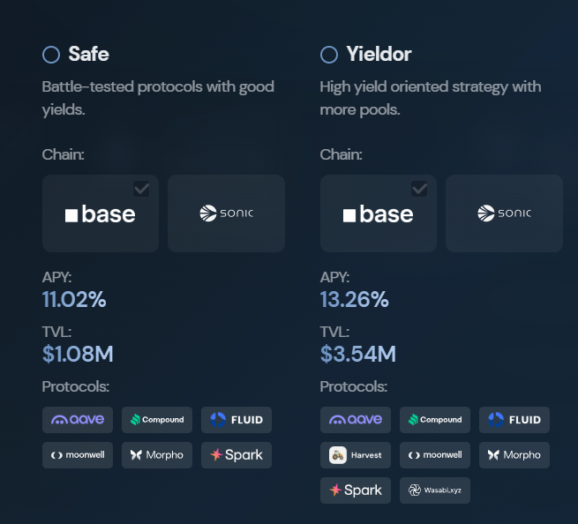578x524 pixels.
Task: Select Base chain card under Safe
Action: [100, 213]
